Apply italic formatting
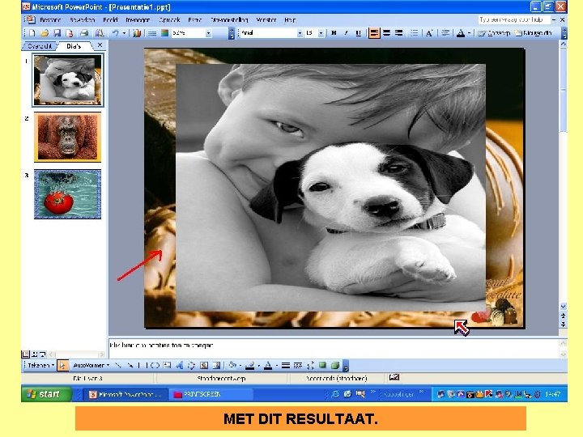This screenshot has height=437, width=583. (x=346, y=33)
